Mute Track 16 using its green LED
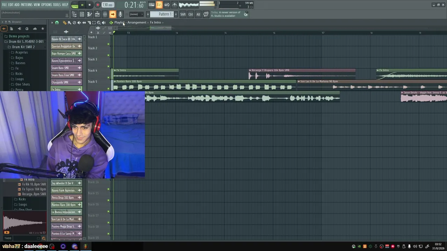 [x=108, y=211]
